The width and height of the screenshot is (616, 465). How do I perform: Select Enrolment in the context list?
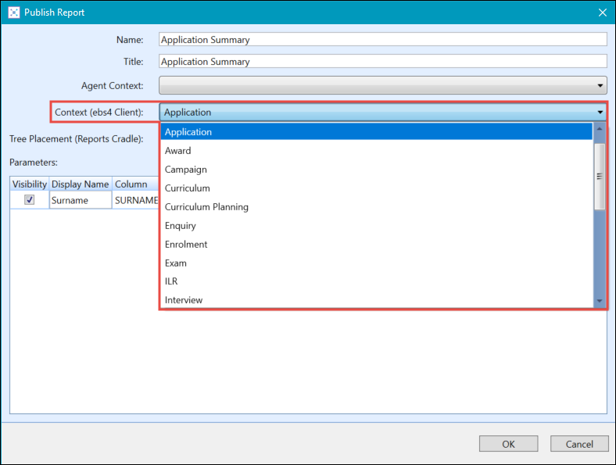[376, 245]
